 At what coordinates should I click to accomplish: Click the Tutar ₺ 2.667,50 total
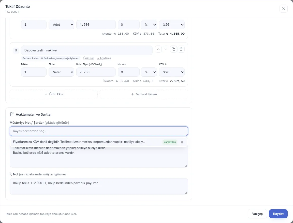point(171,81)
